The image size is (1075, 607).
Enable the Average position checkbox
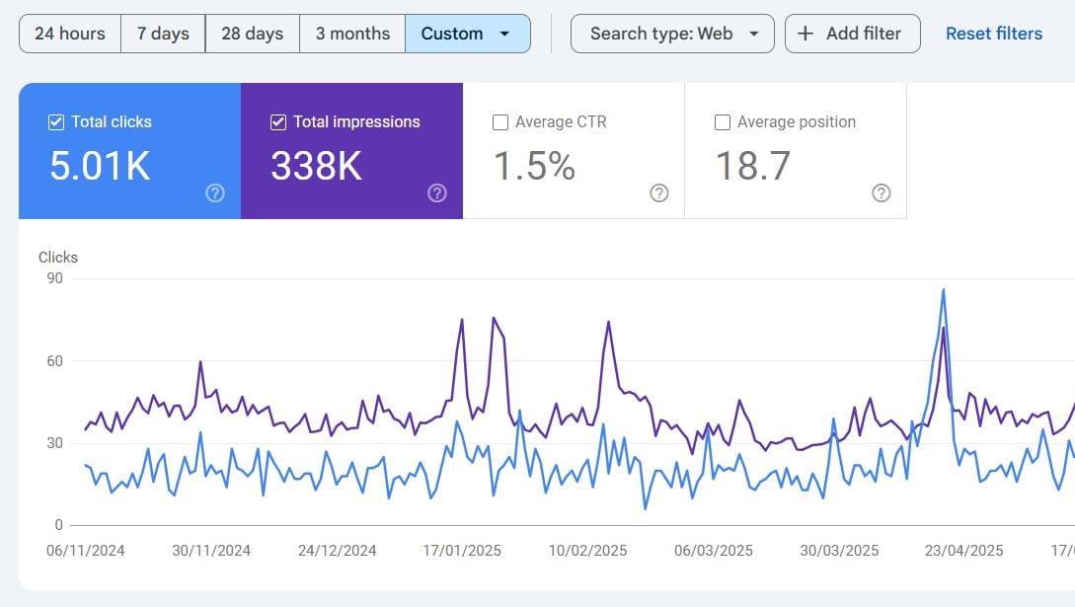(723, 122)
